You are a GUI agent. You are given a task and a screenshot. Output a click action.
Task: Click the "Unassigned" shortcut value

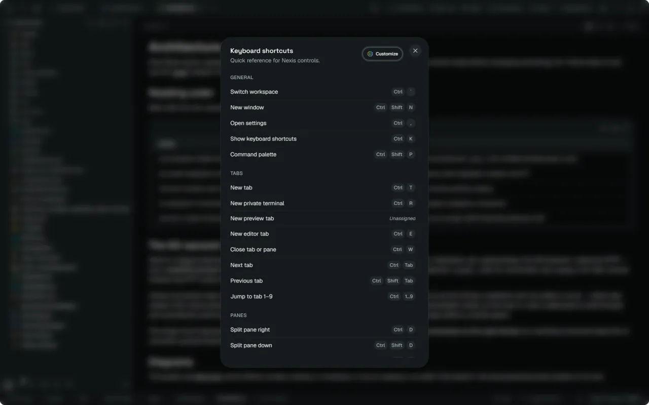403,218
